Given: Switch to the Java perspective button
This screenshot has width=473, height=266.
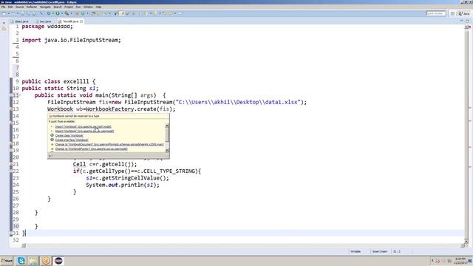Looking at the screenshot, I should (x=464, y=13).
